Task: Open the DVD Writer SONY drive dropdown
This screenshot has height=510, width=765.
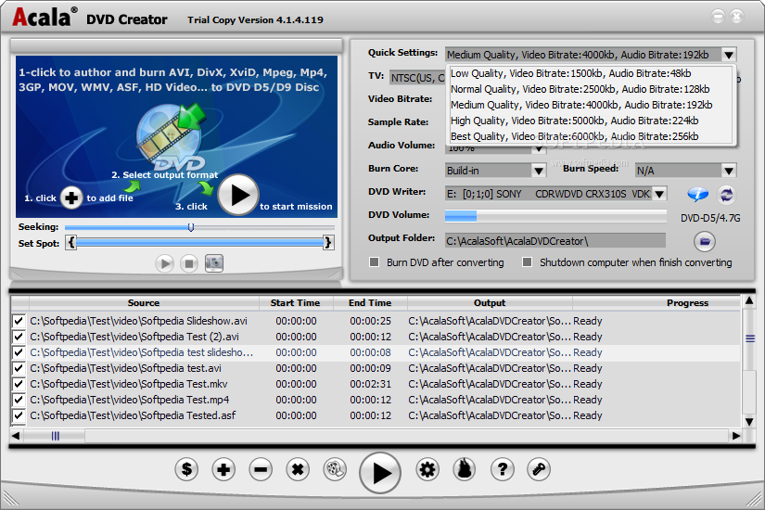Action: 659,194
